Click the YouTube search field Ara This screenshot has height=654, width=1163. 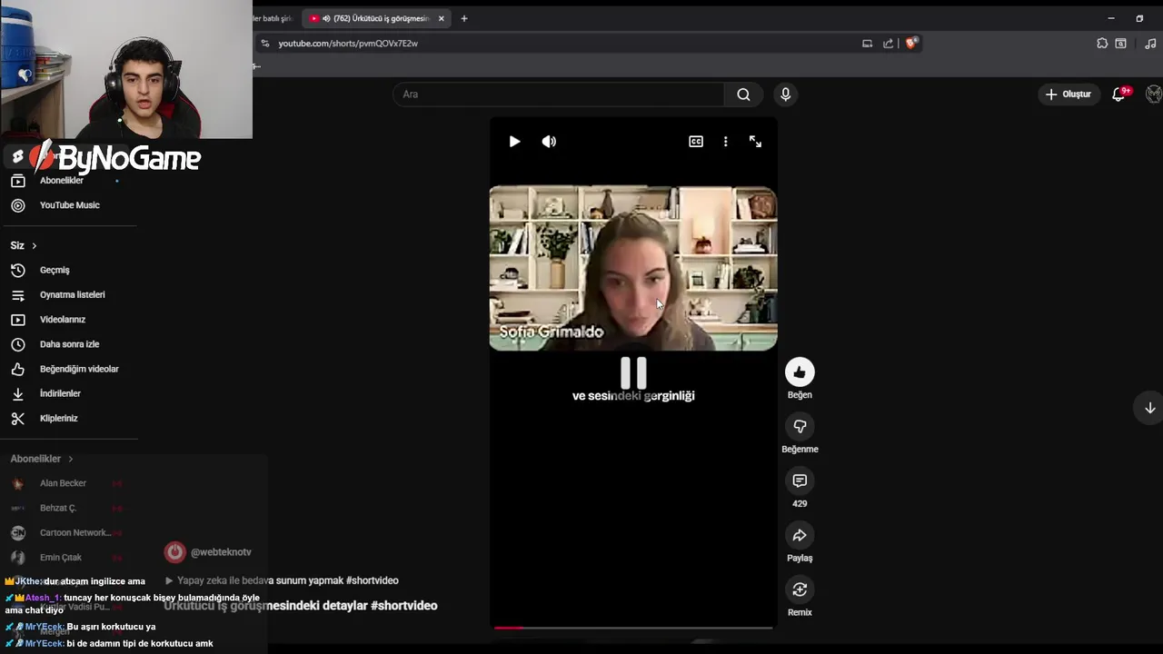pos(559,94)
